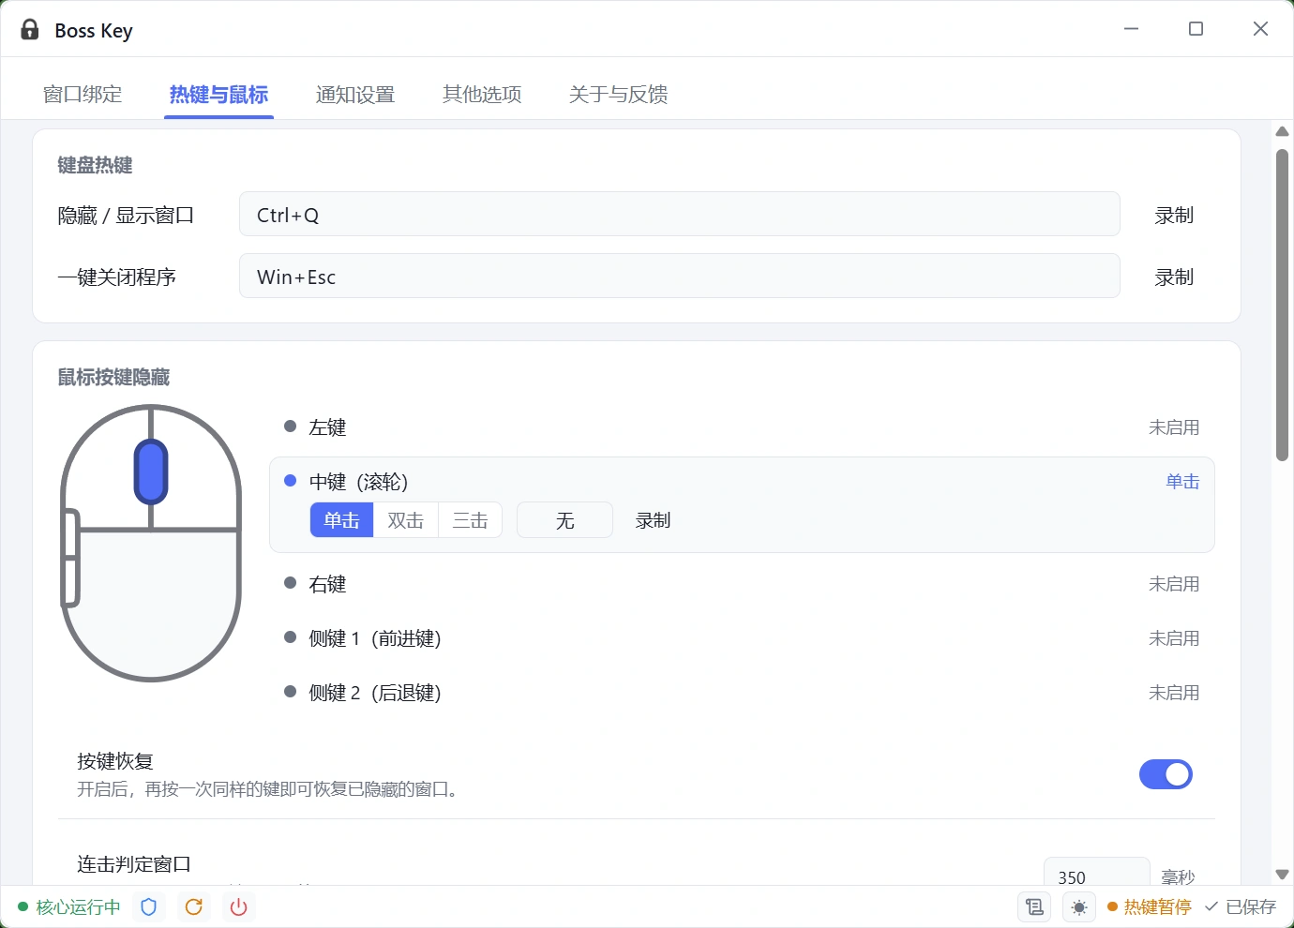Image resolution: width=1294 pixels, height=928 pixels.
Task: Click the shield icon in status bar
Action: (148, 906)
